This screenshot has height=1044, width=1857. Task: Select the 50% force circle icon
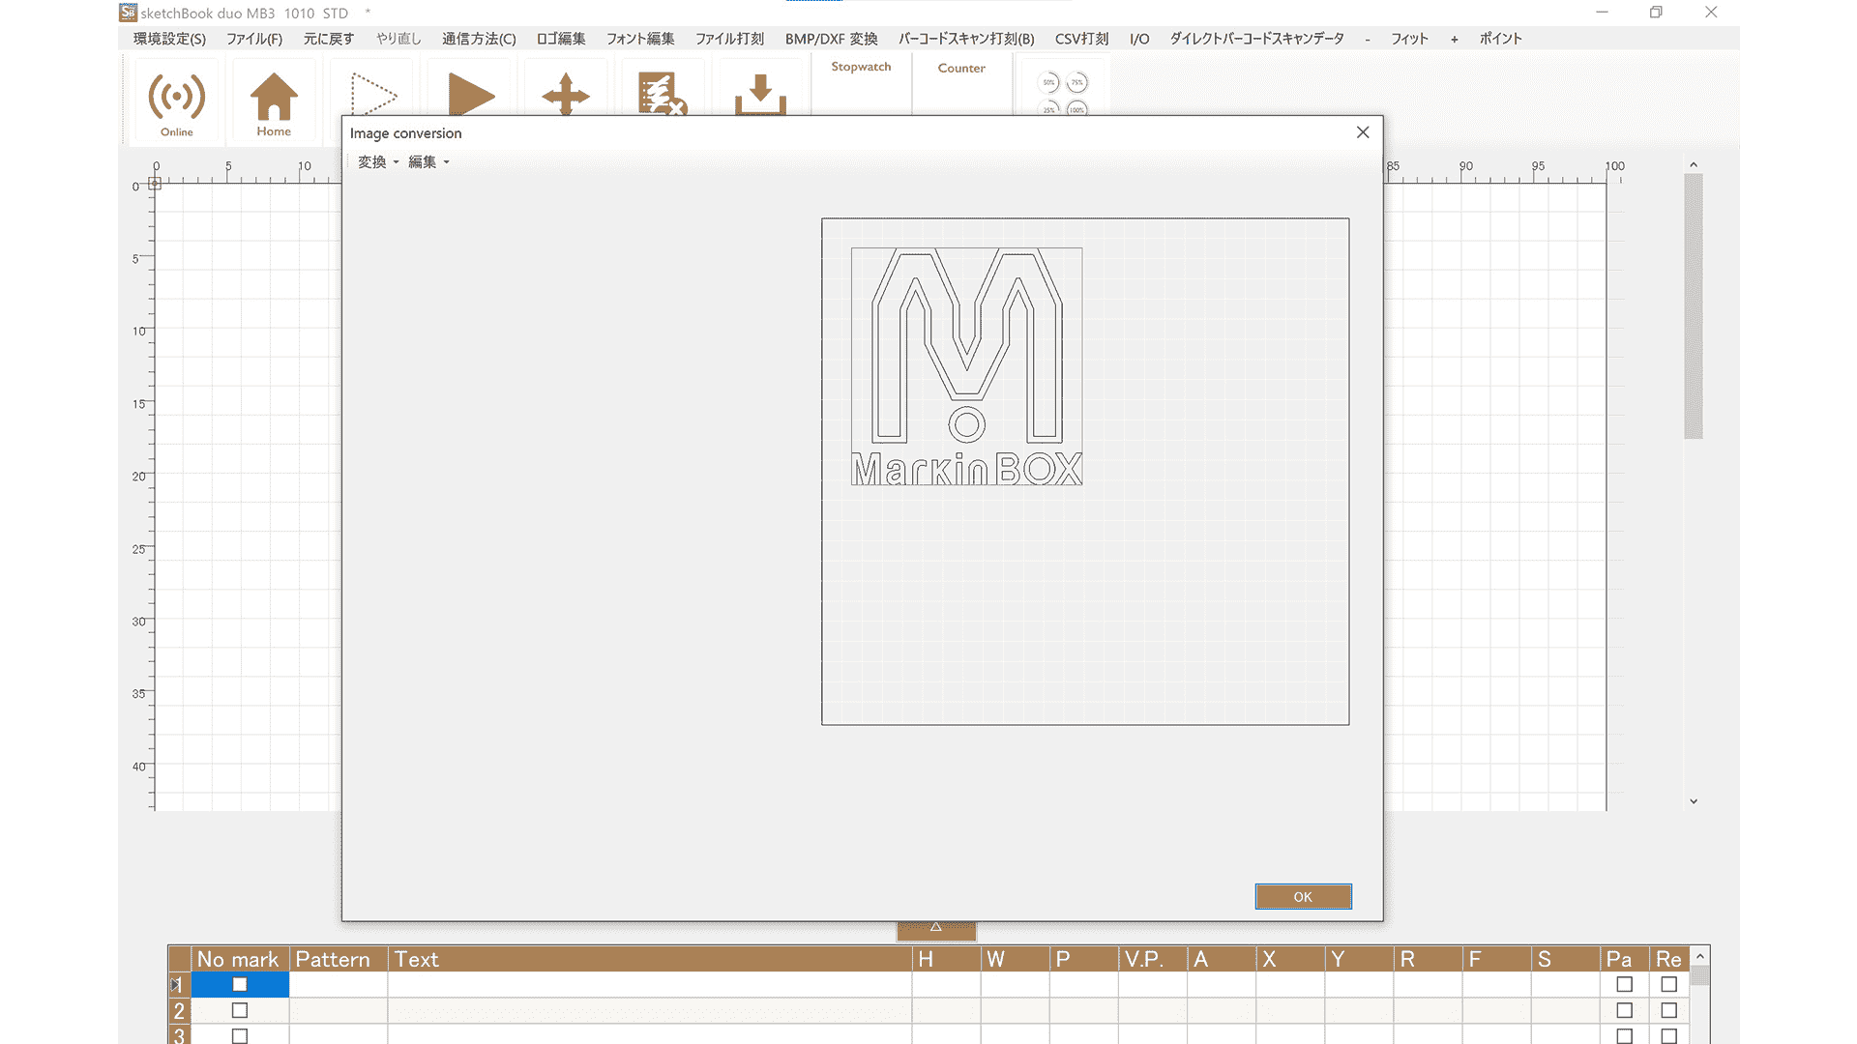pos(1049,82)
